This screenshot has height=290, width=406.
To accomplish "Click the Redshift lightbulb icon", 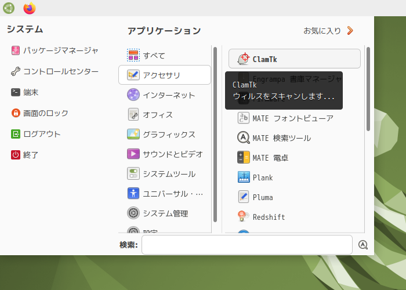I will pyautogui.click(x=243, y=216).
